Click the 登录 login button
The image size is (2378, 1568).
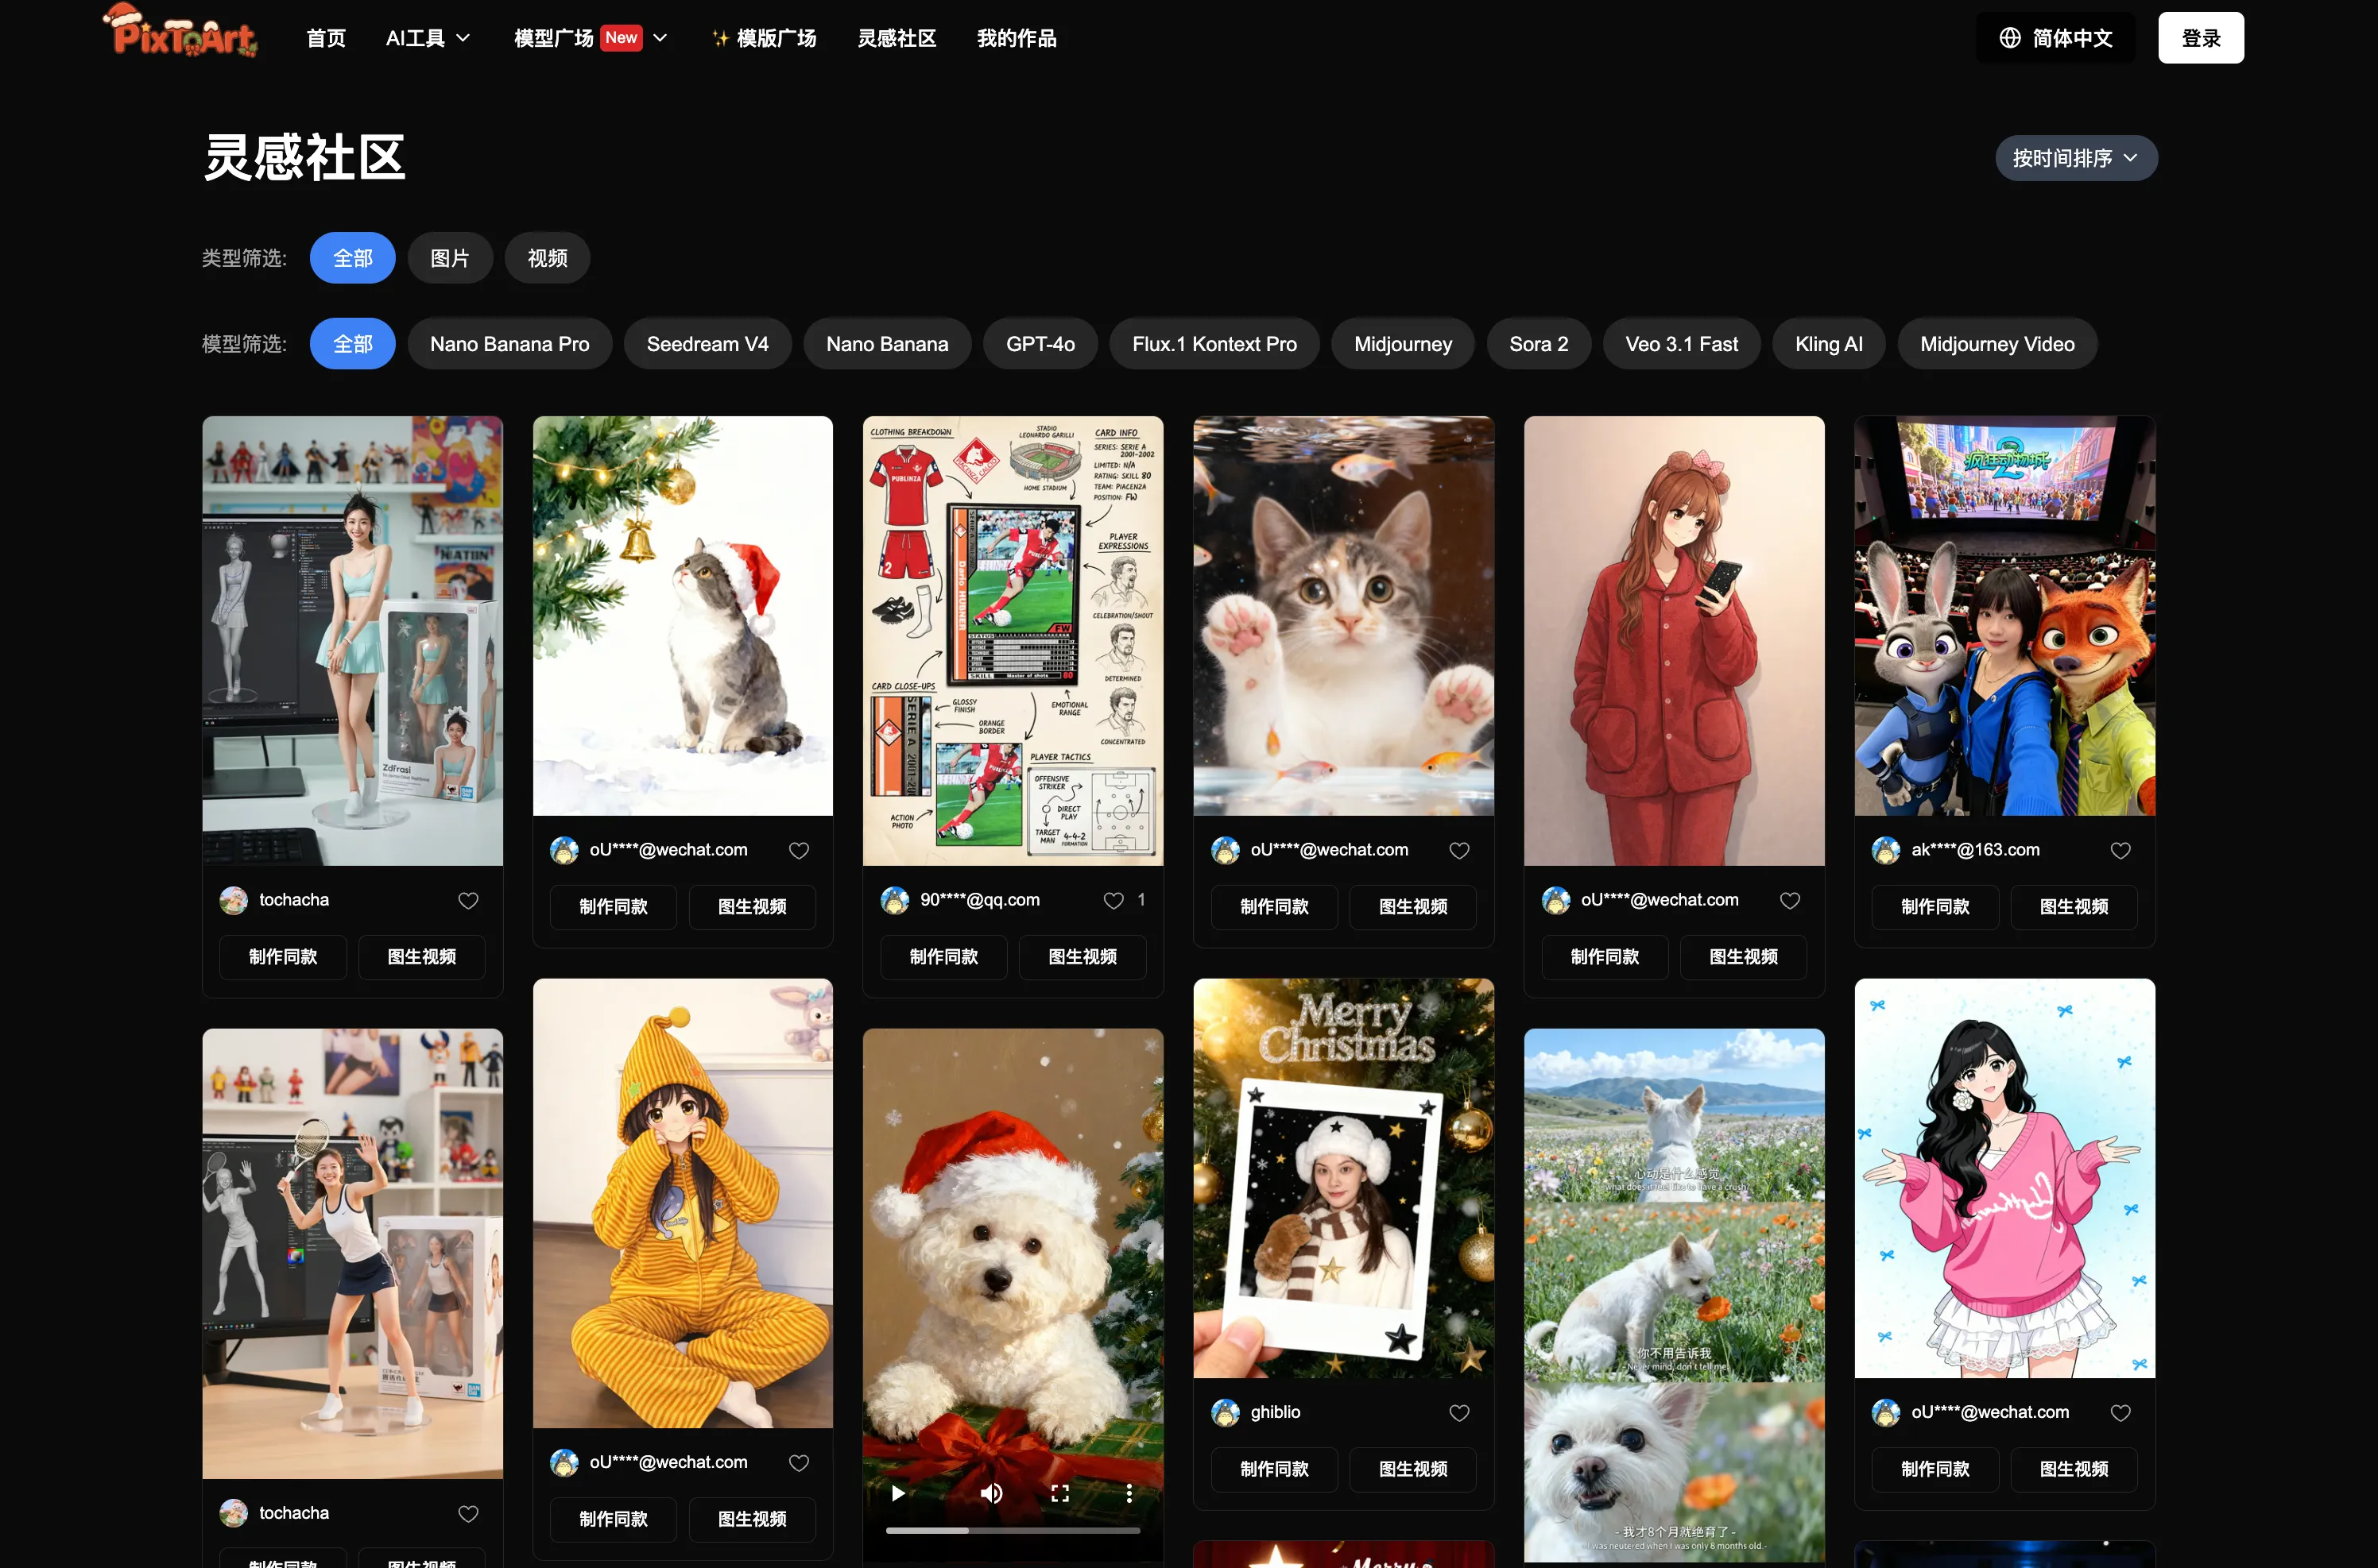2200,38
